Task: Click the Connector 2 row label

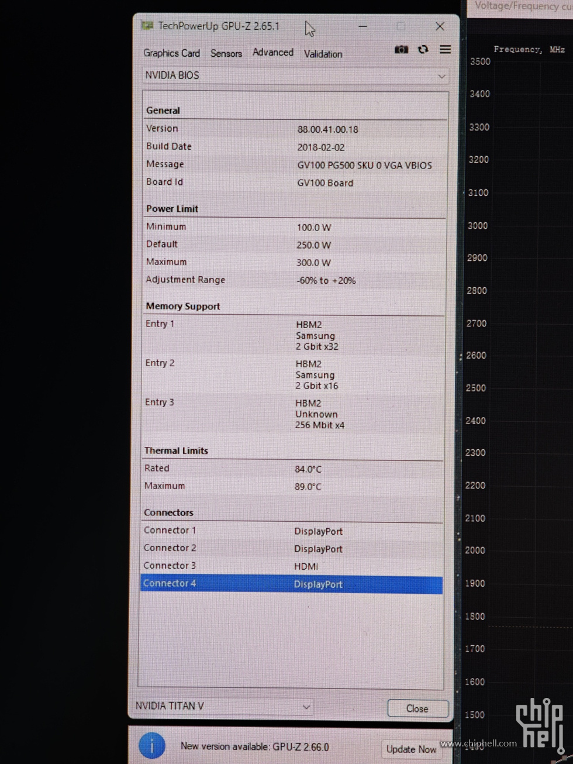Action: (x=170, y=548)
